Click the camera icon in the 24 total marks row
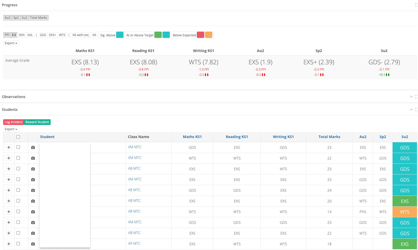 pos(33,190)
